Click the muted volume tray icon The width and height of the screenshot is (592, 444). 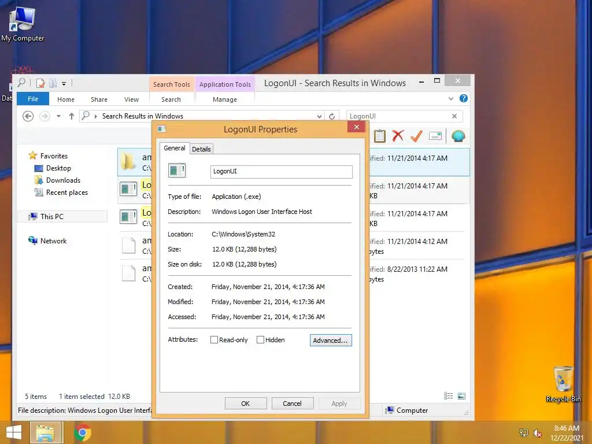538,433
